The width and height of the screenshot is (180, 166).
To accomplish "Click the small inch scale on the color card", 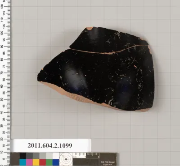I will click(86, 155).
